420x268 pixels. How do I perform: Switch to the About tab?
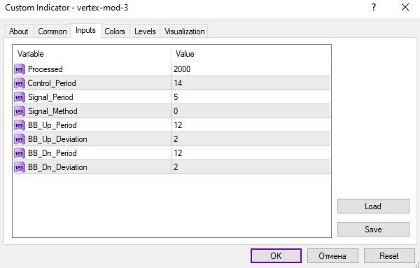pyautogui.click(x=19, y=31)
